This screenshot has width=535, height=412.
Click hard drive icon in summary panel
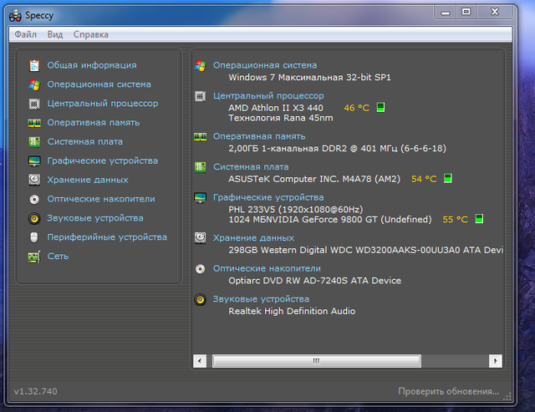coord(201,237)
